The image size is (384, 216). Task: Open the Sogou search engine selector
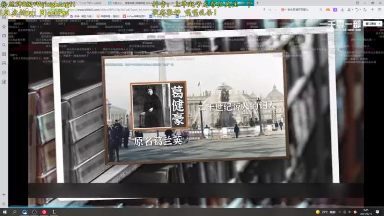click(283, 10)
